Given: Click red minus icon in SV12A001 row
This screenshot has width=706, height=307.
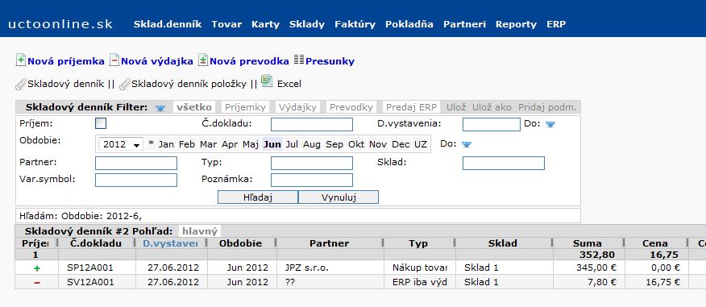Looking at the screenshot, I should point(37,282).
